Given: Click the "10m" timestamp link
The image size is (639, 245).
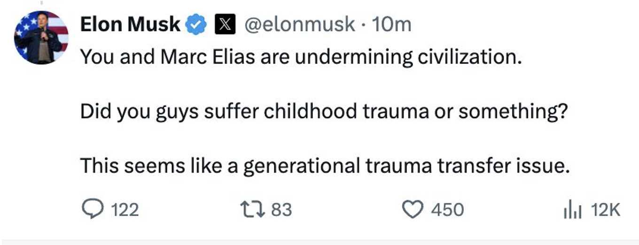Looking at the screenshot, I should (391, 24).
